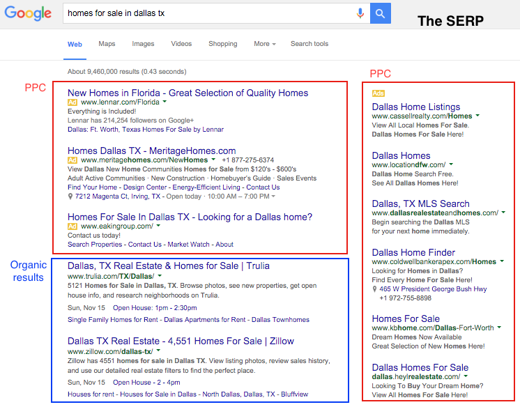Open Dallas Homes For Sale heylrealestate ad
Image resolution: width=520 pixels, height=407 pixels.
point(420,367)
